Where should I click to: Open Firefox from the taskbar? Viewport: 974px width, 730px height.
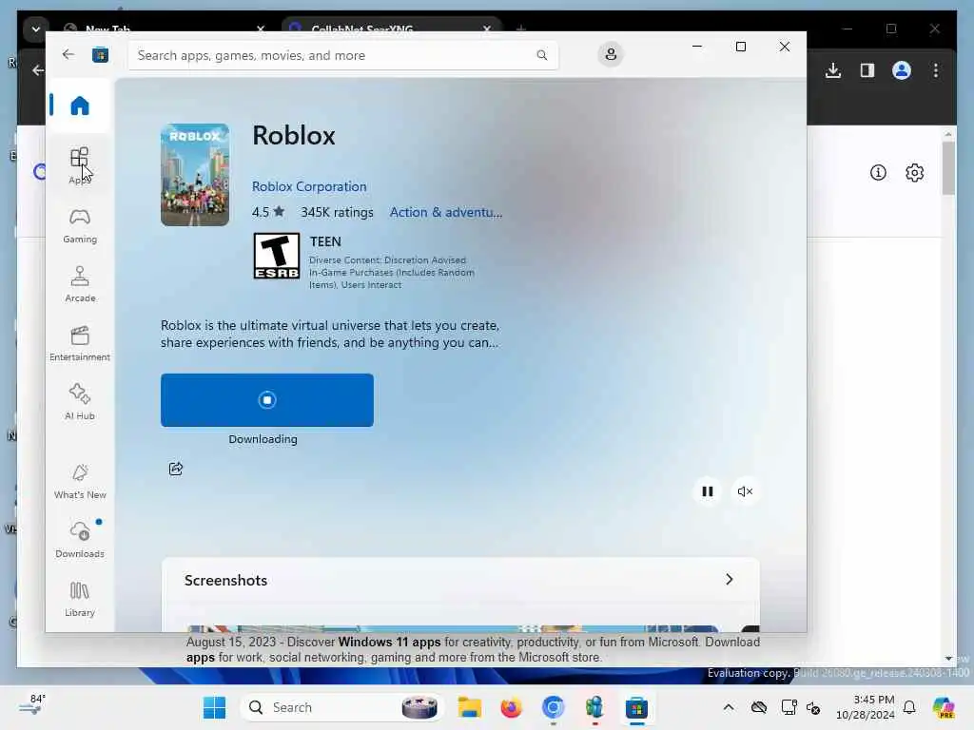click(511, 707)
